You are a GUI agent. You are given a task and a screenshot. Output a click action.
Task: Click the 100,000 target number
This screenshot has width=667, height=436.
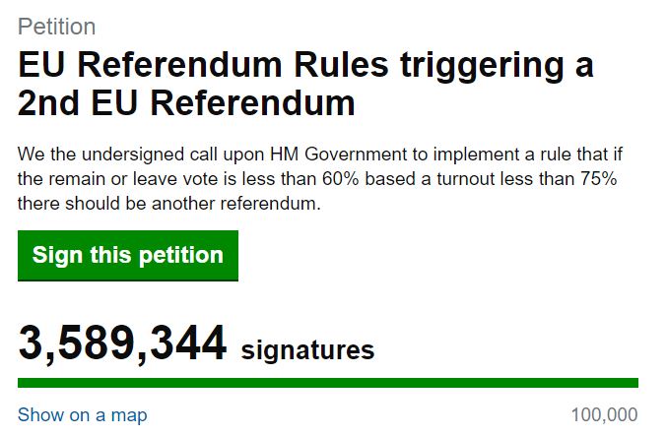604,415
